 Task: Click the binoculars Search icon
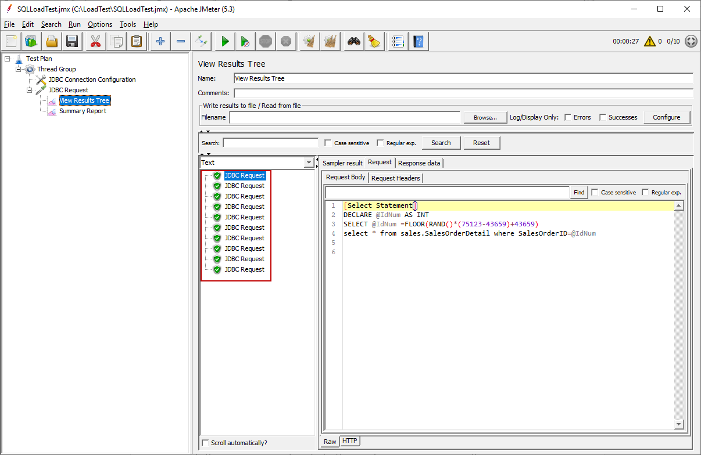point(354,41)
